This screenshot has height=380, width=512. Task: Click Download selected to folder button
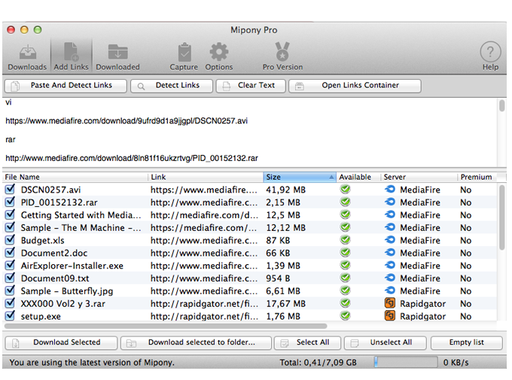[x=196, y=342]
